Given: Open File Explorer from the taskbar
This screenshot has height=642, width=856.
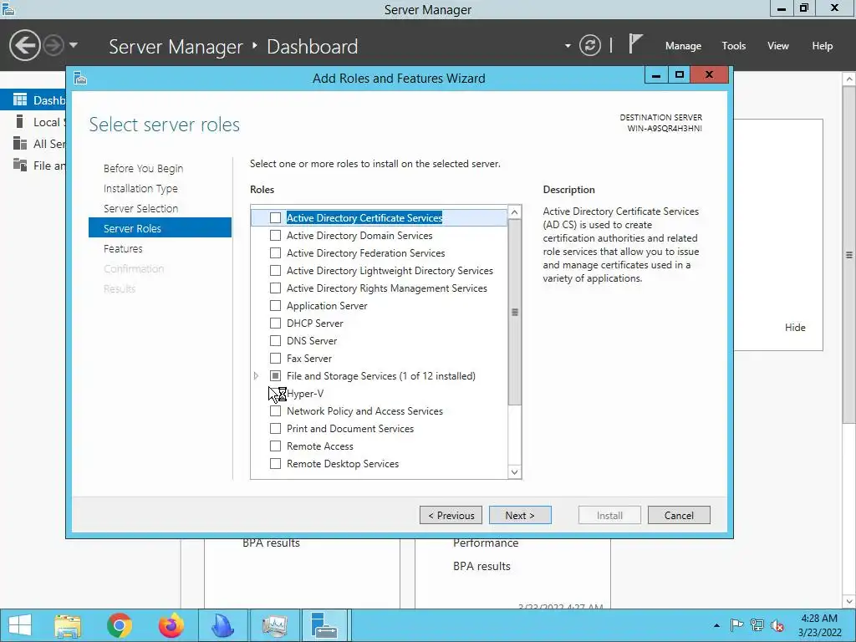Looking at the screenshot, I should coord(68,625).
